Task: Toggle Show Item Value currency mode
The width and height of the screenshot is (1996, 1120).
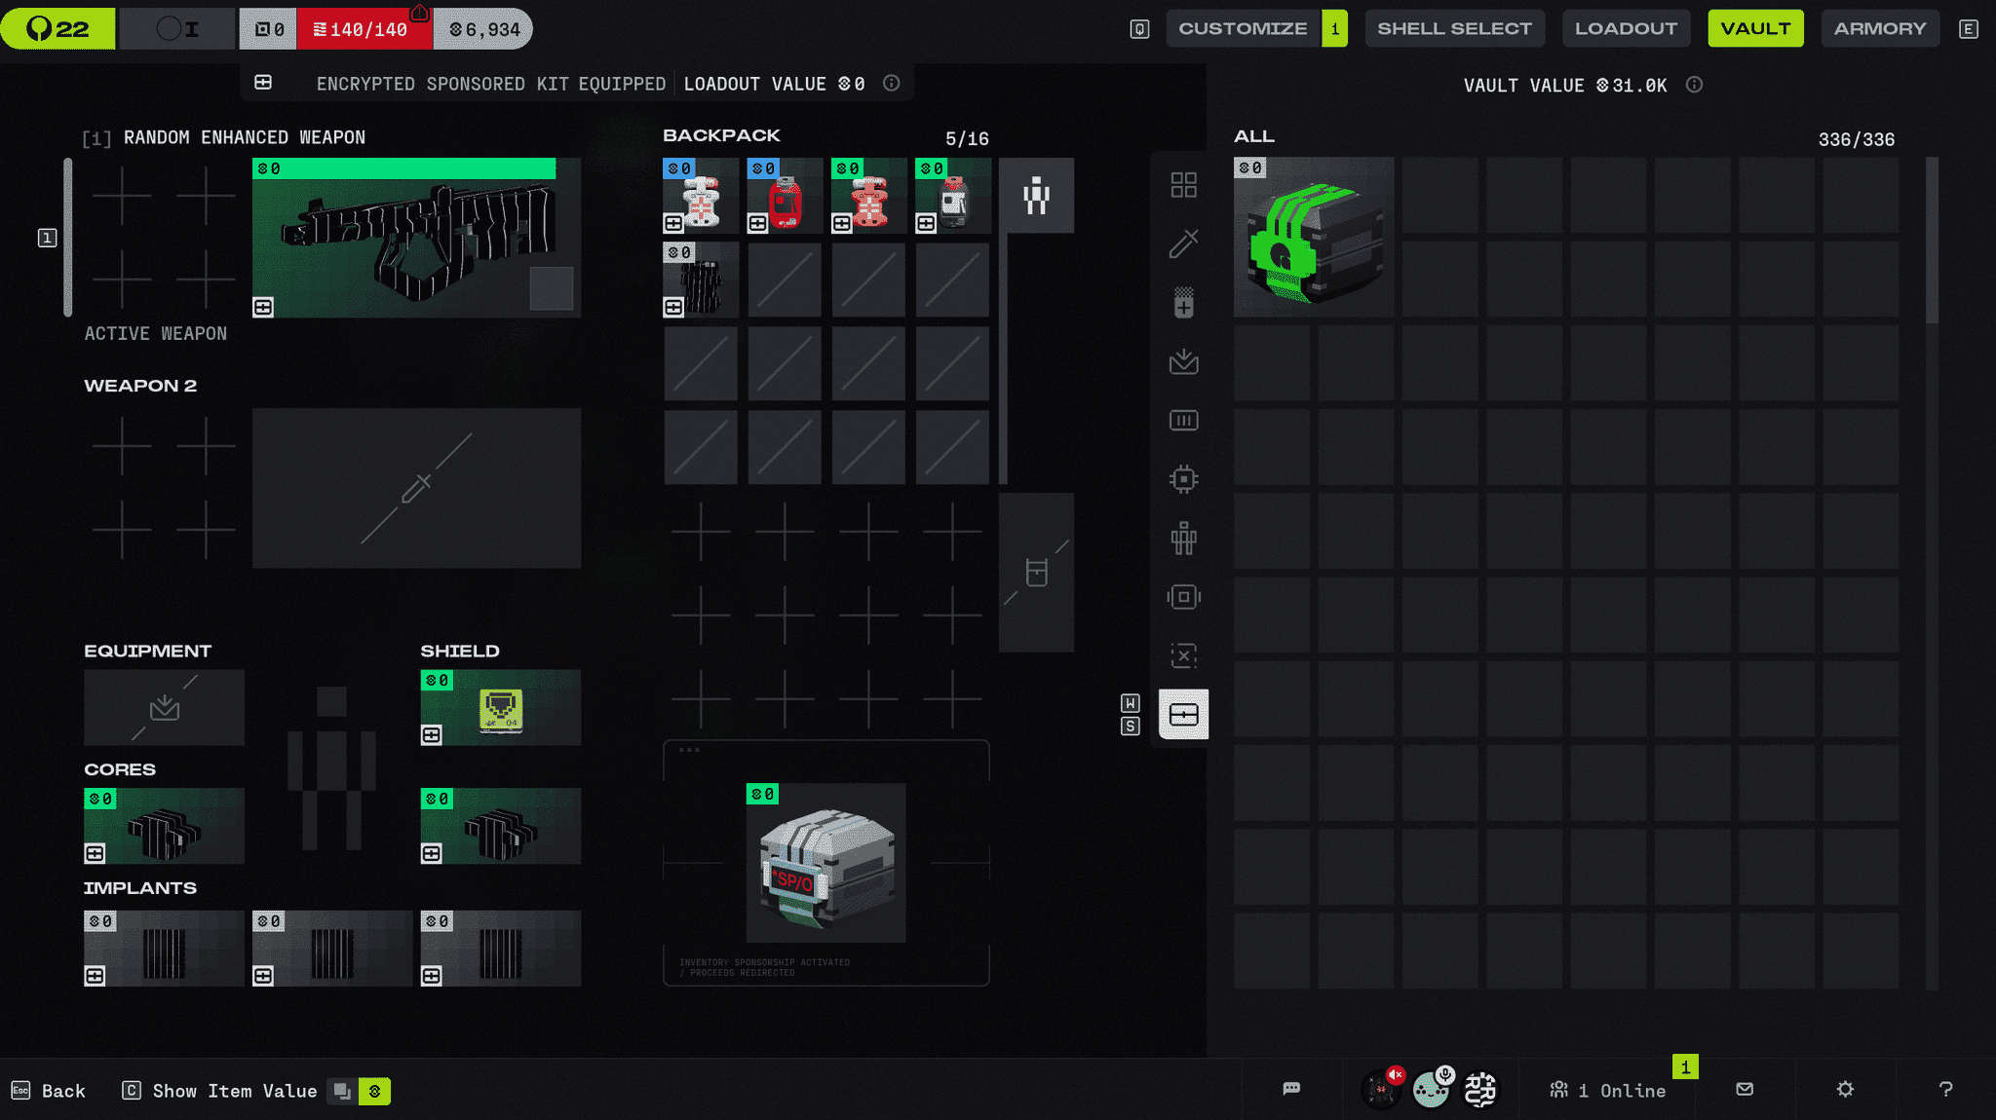Action: tap(374, 1091)
